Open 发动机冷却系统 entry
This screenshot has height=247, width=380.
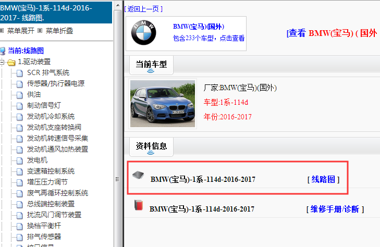point(51,117)
